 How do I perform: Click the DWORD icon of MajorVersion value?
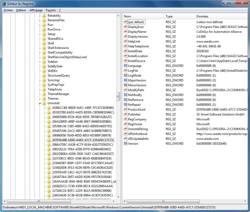pyautogui.click(x=126, y=80)
